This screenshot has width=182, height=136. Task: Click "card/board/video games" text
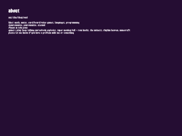tap(41, 23)
